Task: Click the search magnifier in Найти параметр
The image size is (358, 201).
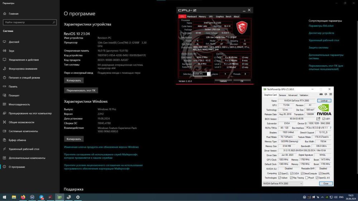Action: [x=54, y=22]
